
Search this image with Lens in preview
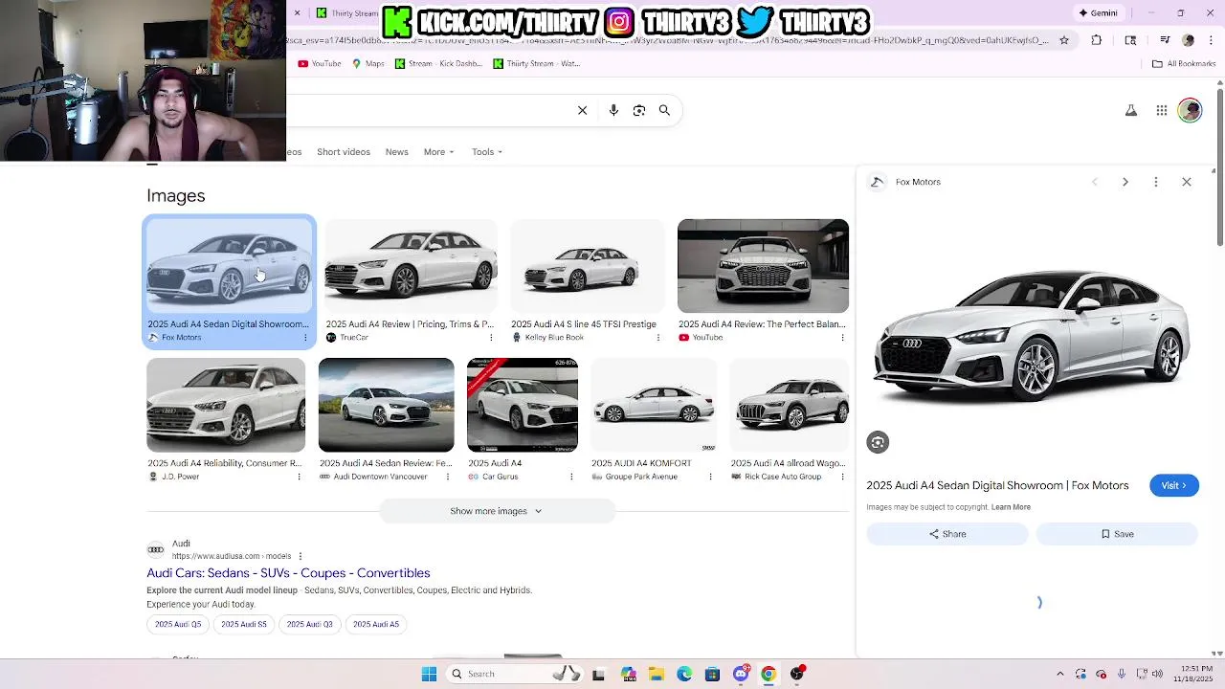878,442
